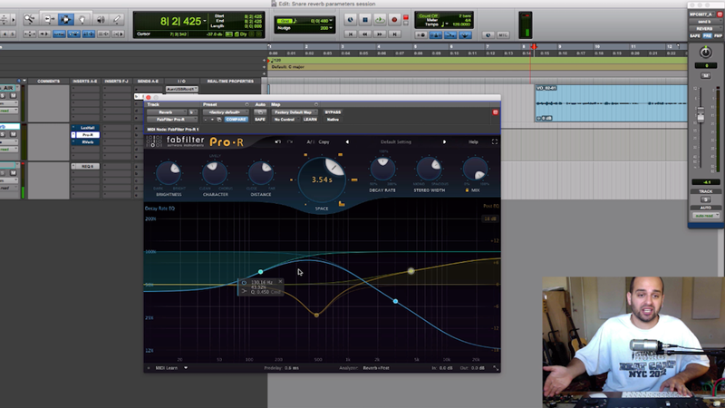Click the lower blue Decay Rate EQ point
The height and width of the screenshot is (408, 725).
pos(395,301)
